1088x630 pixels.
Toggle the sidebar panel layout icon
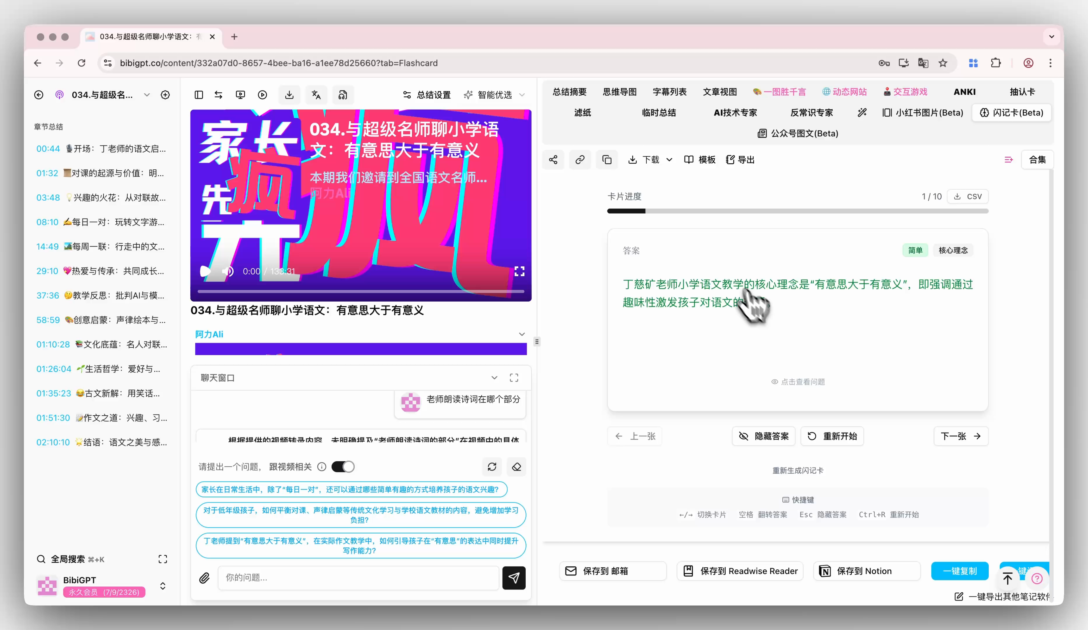pyautogui.click(x=199, y=94)
